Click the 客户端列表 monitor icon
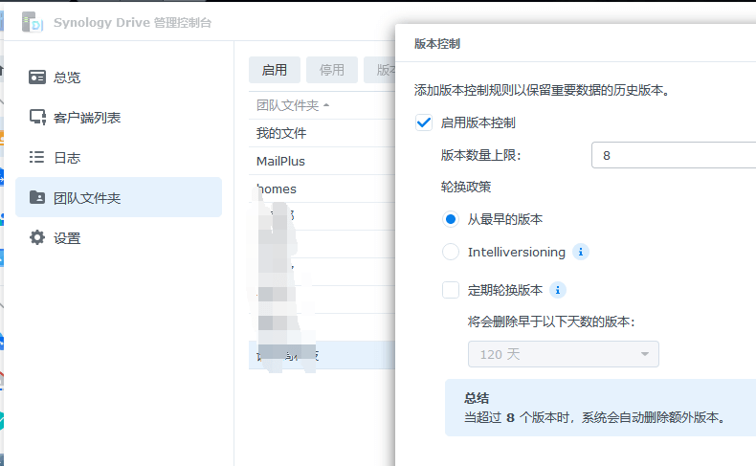 [x=37, y=118]
